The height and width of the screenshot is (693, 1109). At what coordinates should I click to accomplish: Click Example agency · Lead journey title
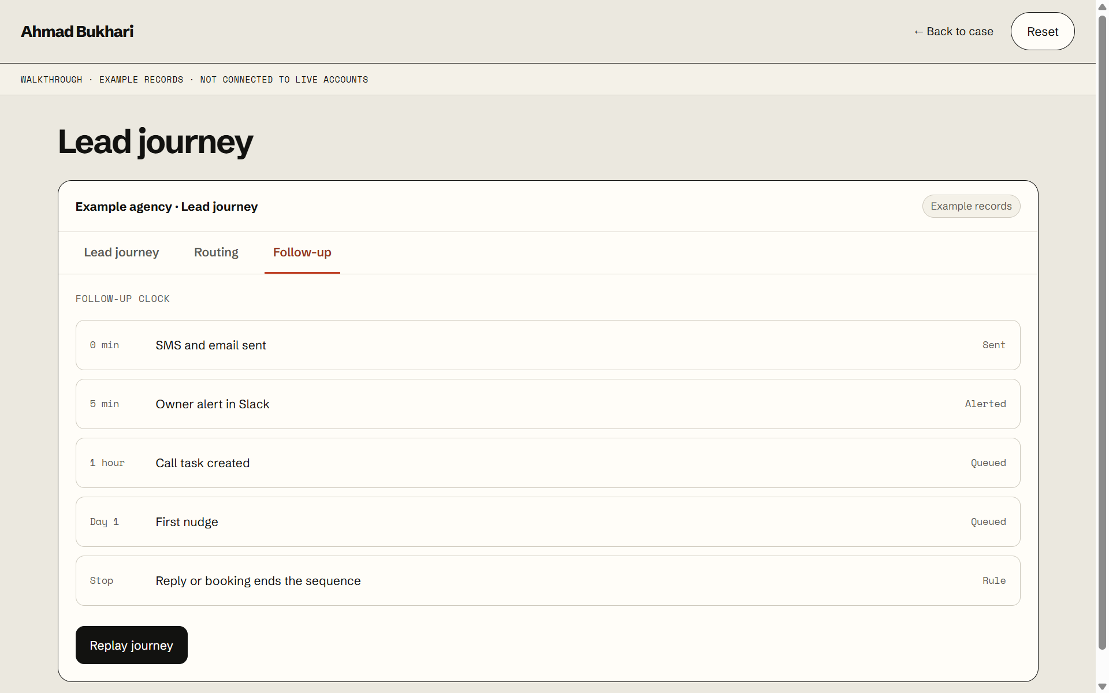[166, 207]
